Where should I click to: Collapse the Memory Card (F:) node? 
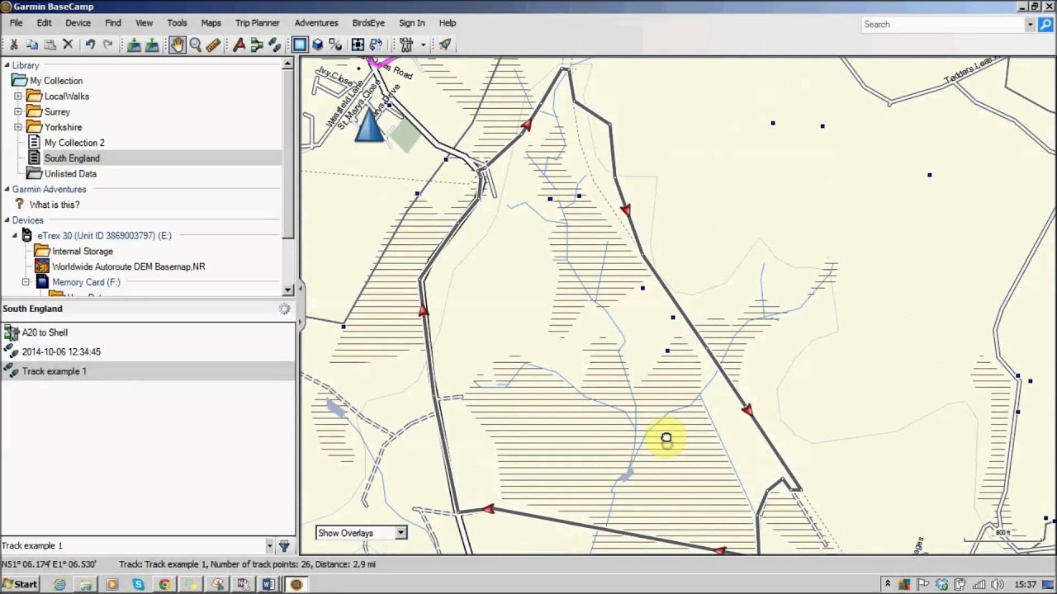(26, 282)
